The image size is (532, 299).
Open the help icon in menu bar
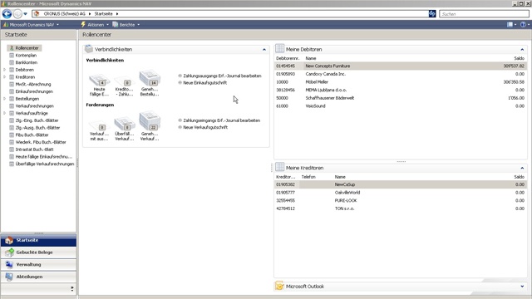[x=523, y=24]
